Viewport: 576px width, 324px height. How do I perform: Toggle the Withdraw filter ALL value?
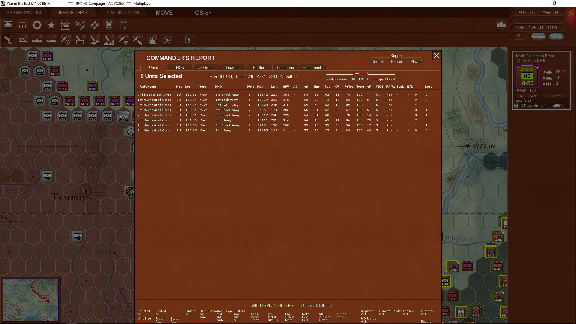[x=424, y=314]
